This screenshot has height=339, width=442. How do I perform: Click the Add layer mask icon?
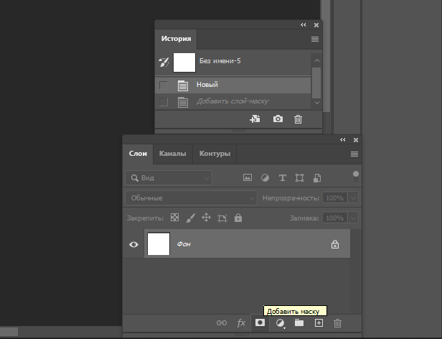260,322
